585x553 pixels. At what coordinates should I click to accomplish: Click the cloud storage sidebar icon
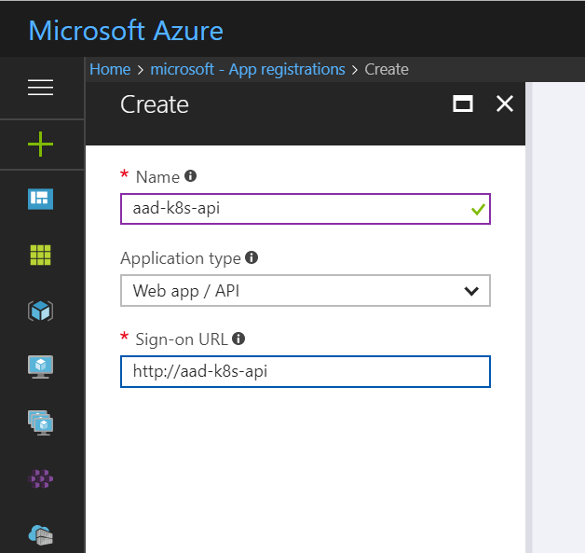[41, 533]
